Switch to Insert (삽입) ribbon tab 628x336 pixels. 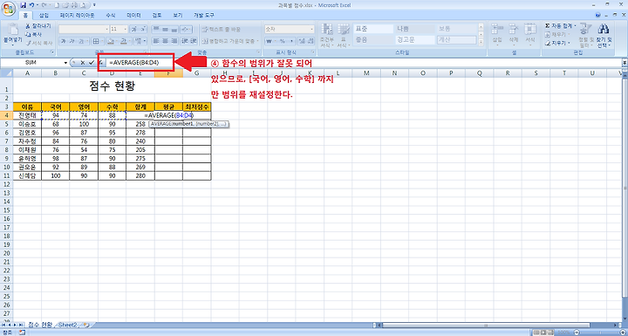[44, 15]
